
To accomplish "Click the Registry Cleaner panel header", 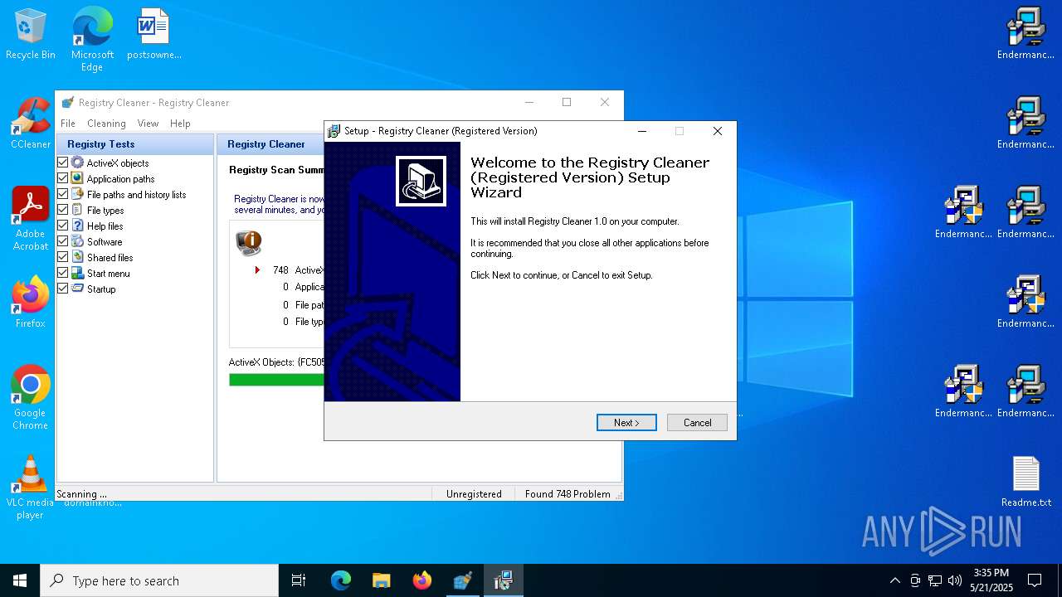I will tap(270, 144).
